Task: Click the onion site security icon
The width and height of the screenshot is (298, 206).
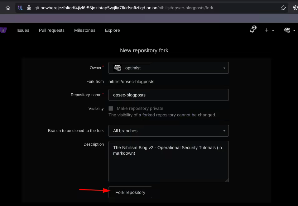Action: point(29,8)
